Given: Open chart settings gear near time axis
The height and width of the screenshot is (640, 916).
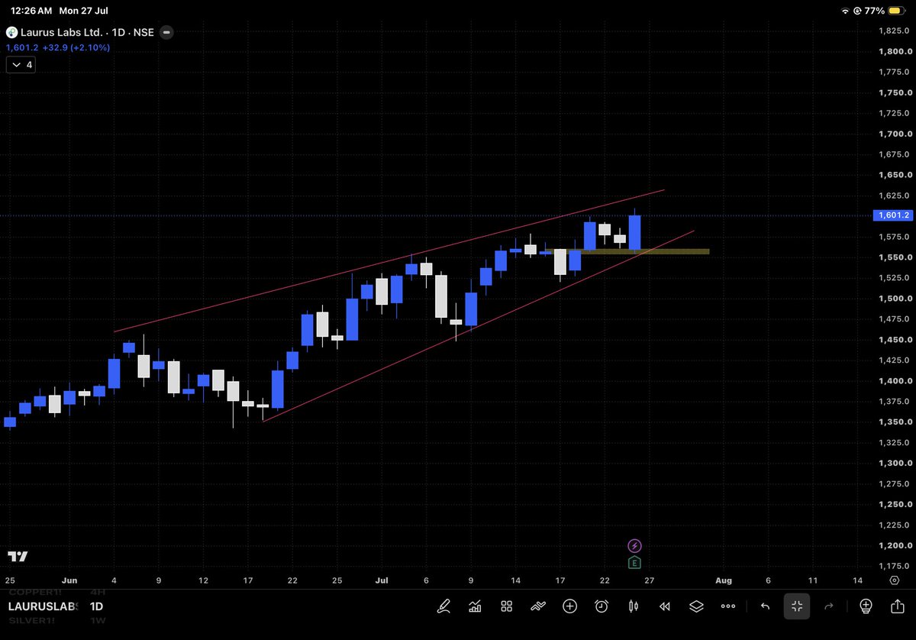Looking at the screenshot, I should coord(894,580).
